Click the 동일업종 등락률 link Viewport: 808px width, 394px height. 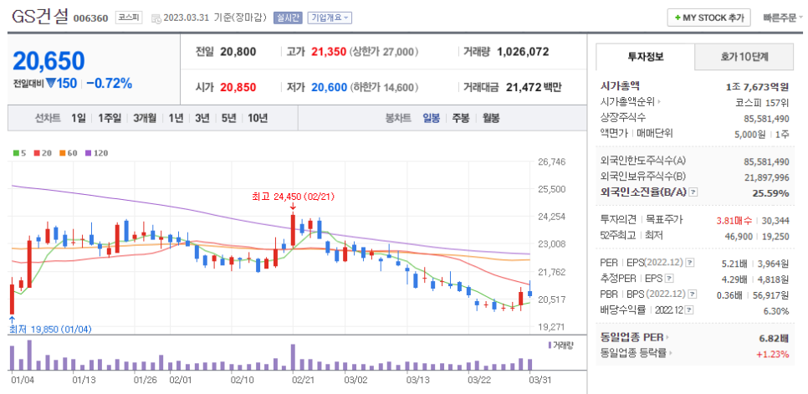pyautogui.click(x=633, y=353)
